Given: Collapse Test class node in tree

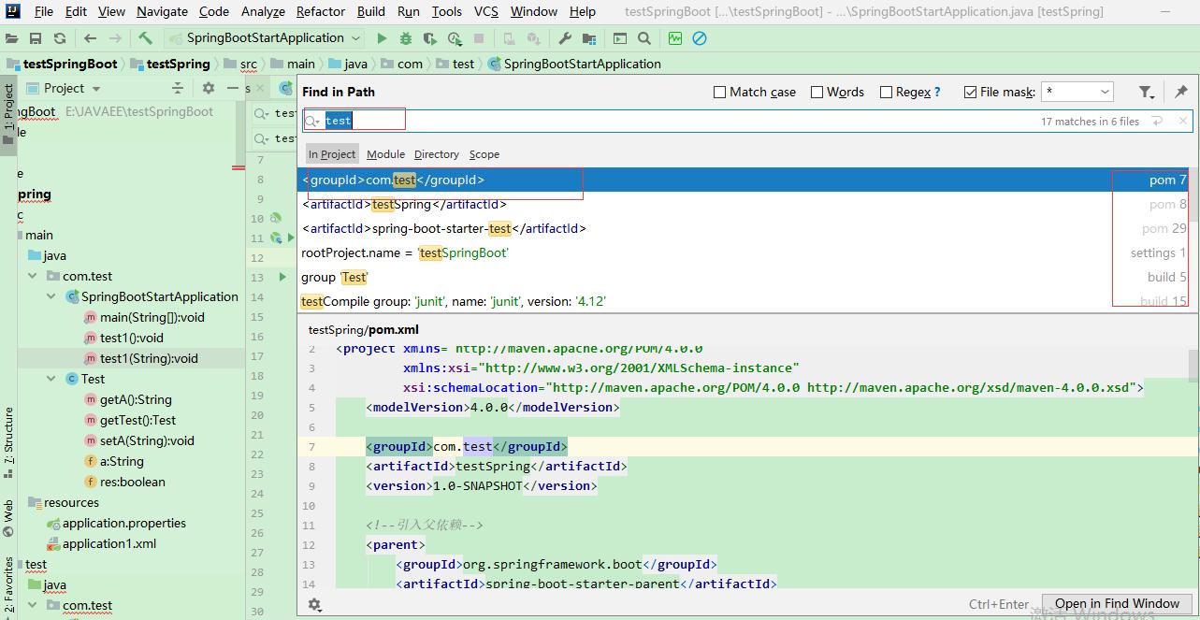Looking at the screenshot, I should (x=52, y=379).
